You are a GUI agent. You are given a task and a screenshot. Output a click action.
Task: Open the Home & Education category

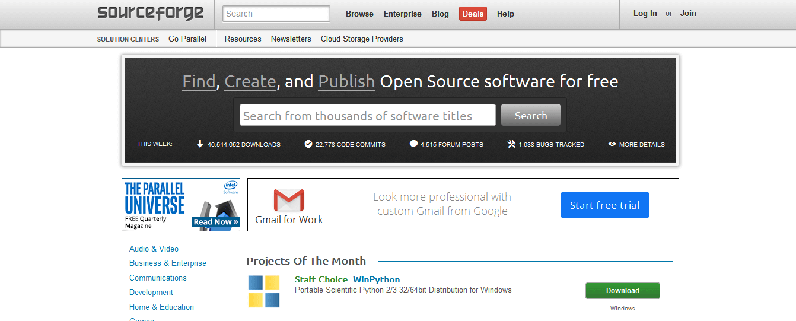tap(161, 307)
